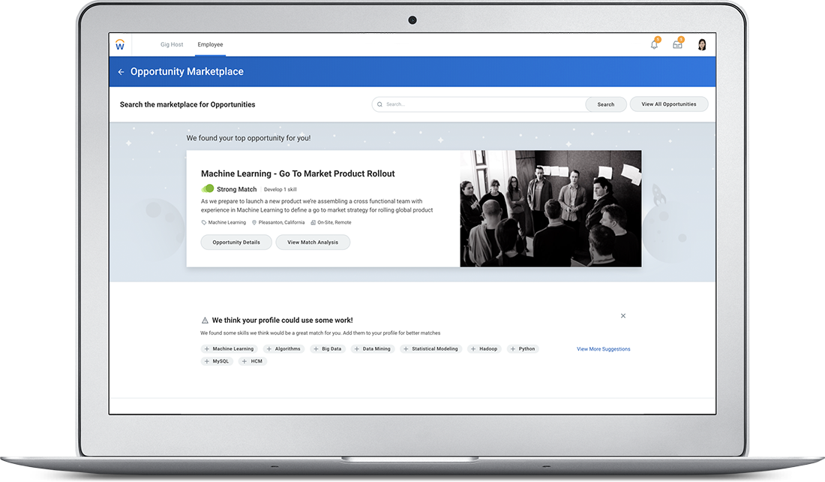This screenshot has height=482, width=825.
Task: Add Python skill to profile
Action: click(x=523, y=349)
